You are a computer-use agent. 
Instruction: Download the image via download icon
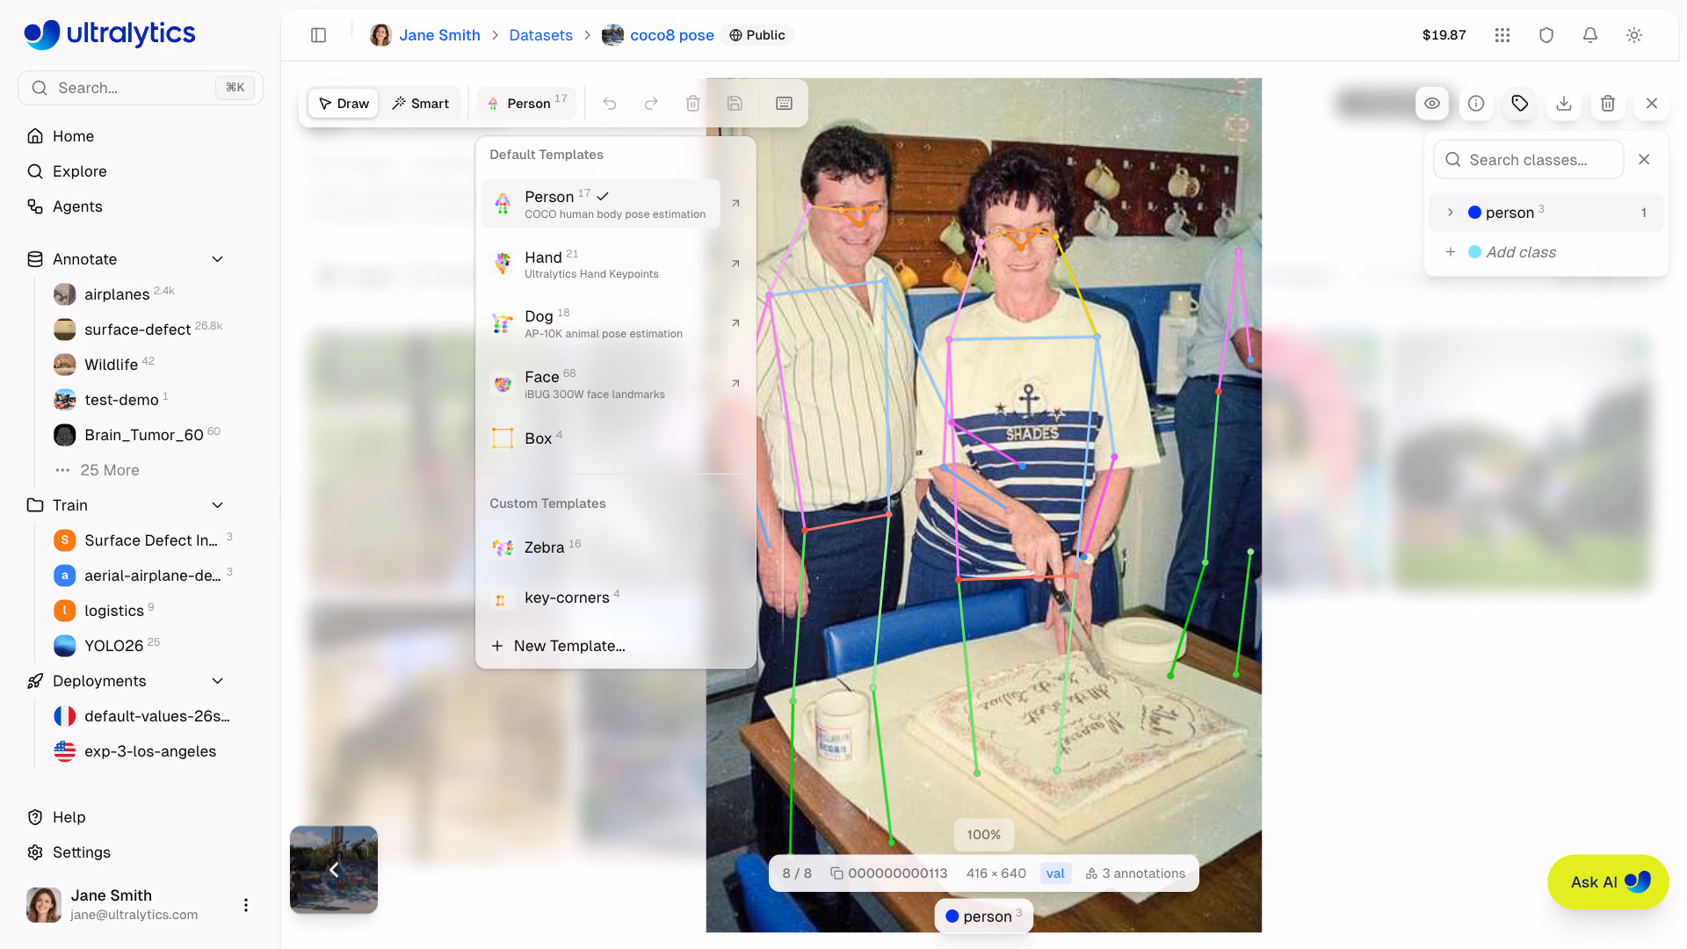coord(1564,104)
